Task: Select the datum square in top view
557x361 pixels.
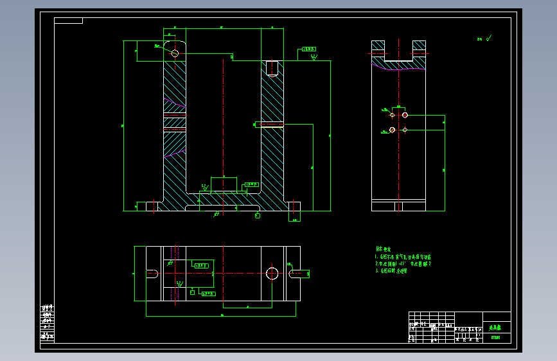Action: (192, 292)
